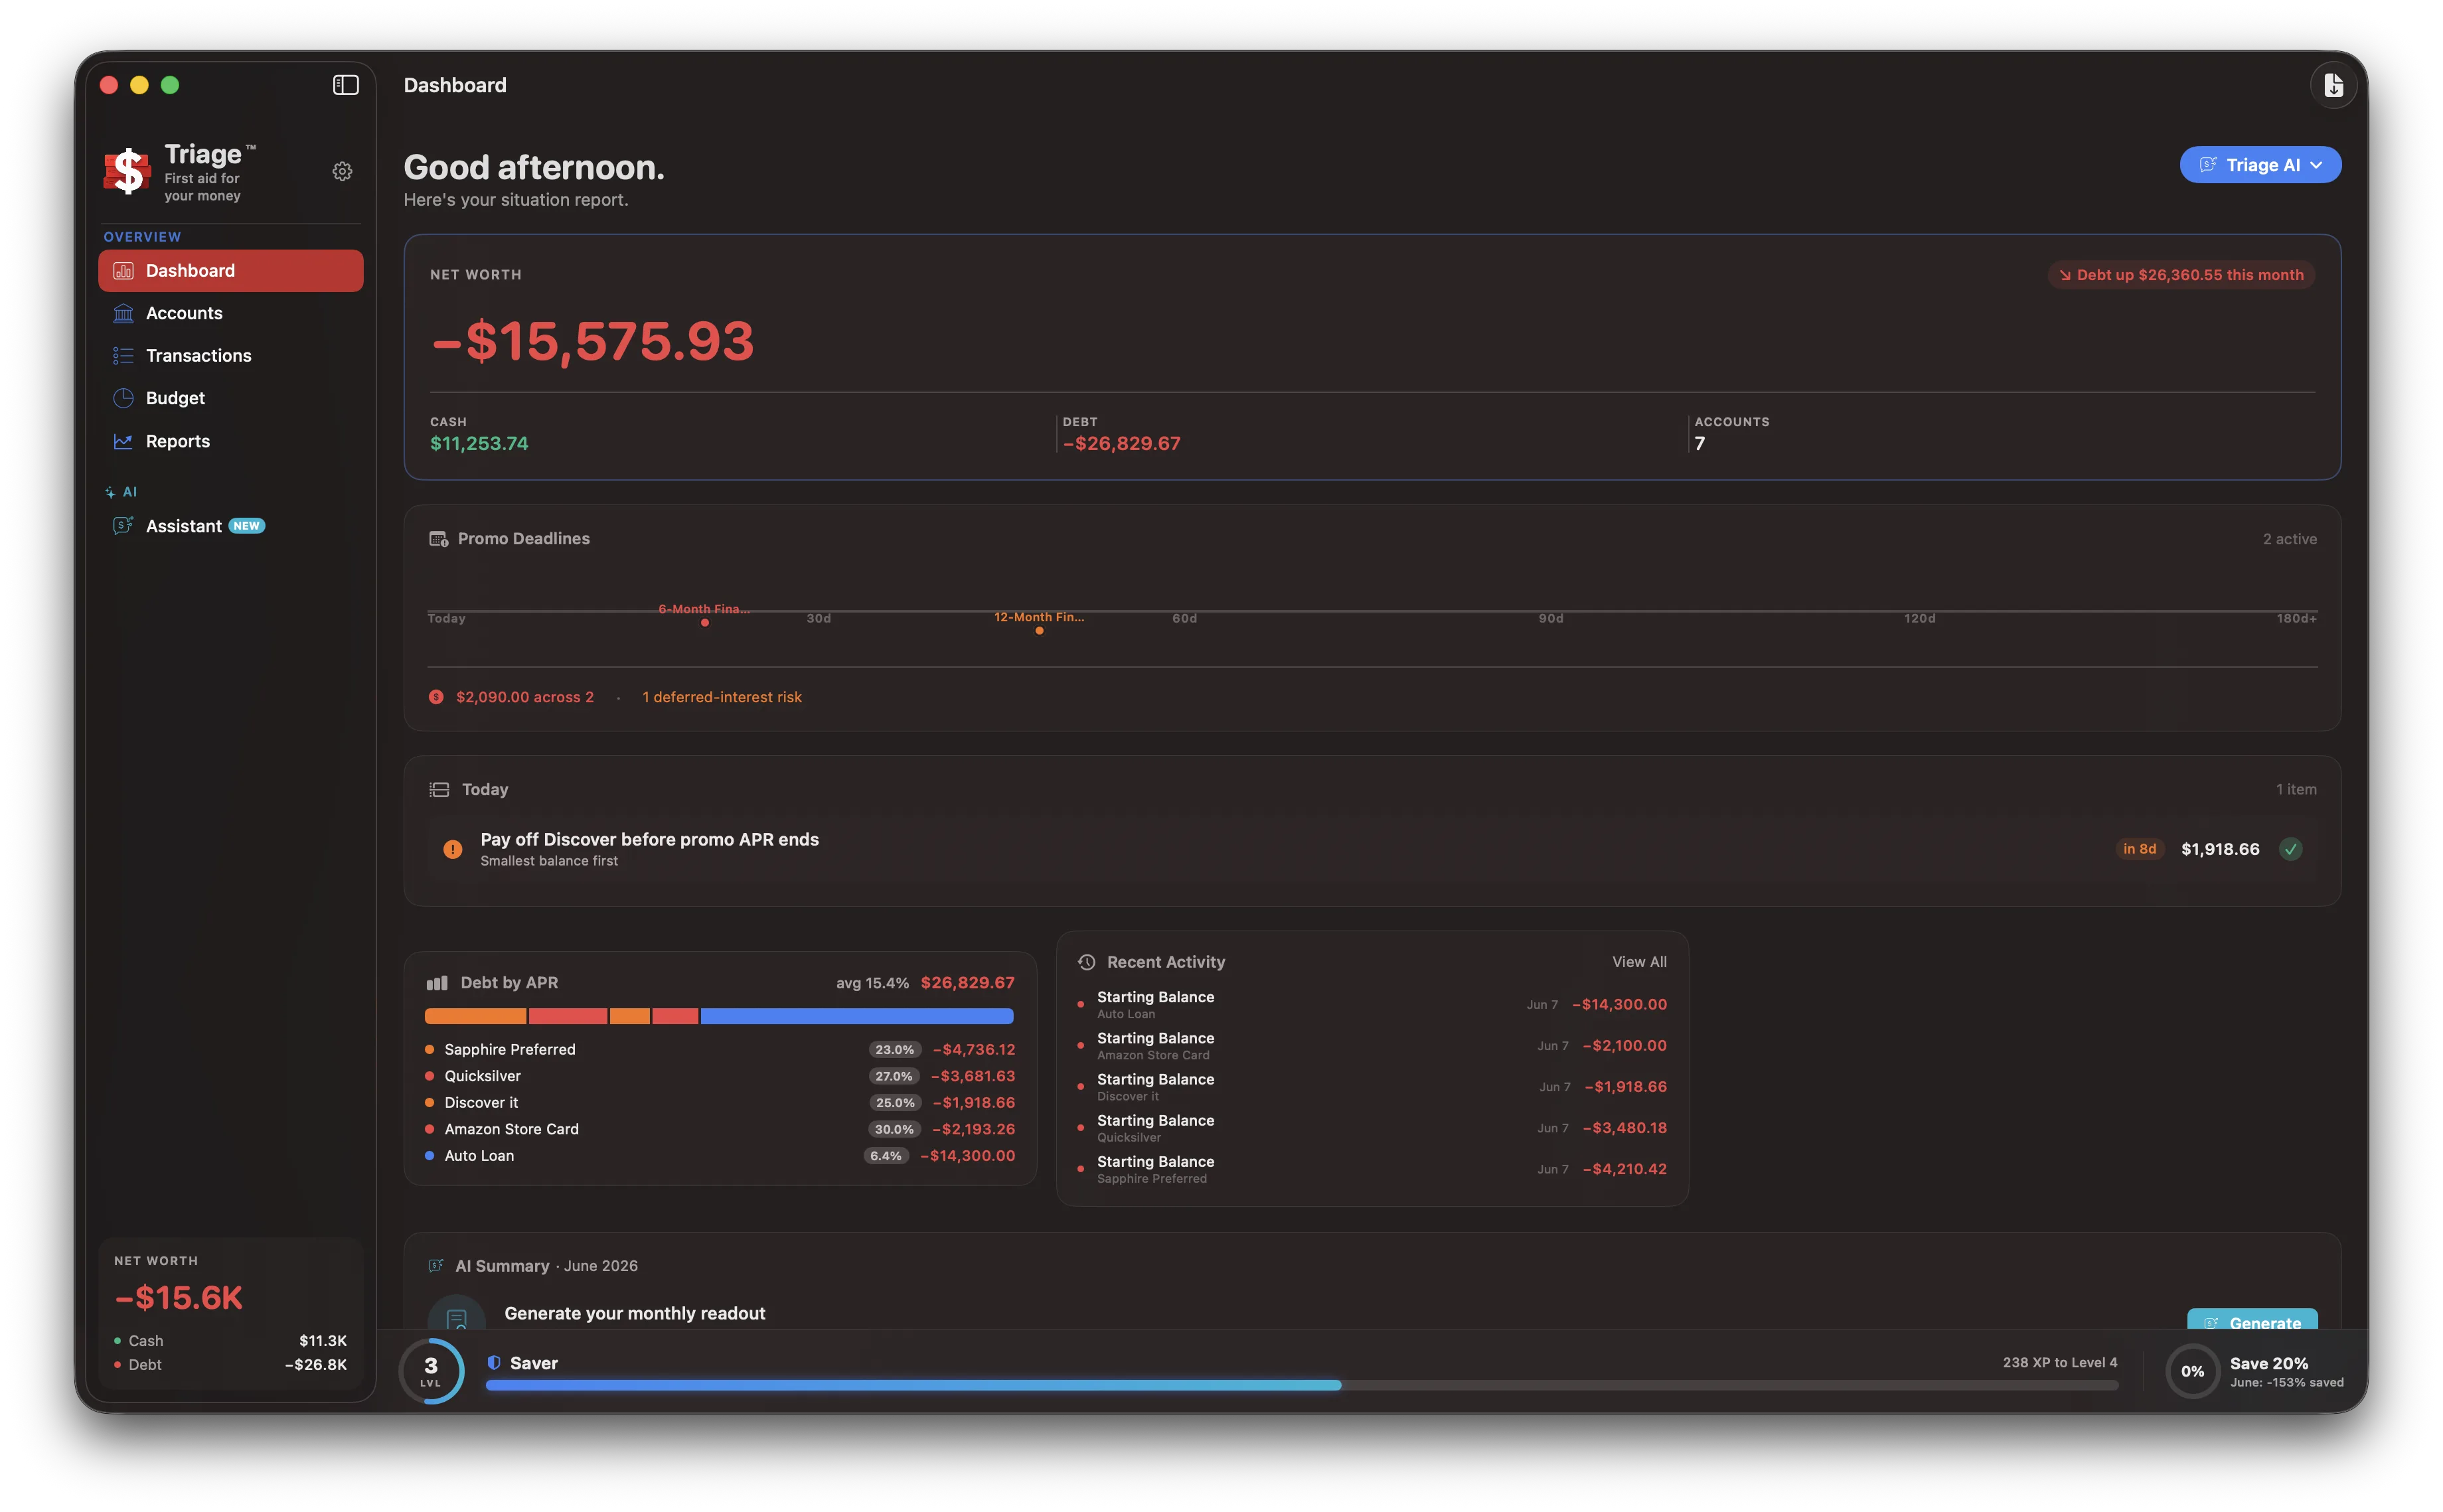The height and width of the screenshot is (1512, 2443).
Task: Click the Budget pie clock icon
Action: point(123,398)
